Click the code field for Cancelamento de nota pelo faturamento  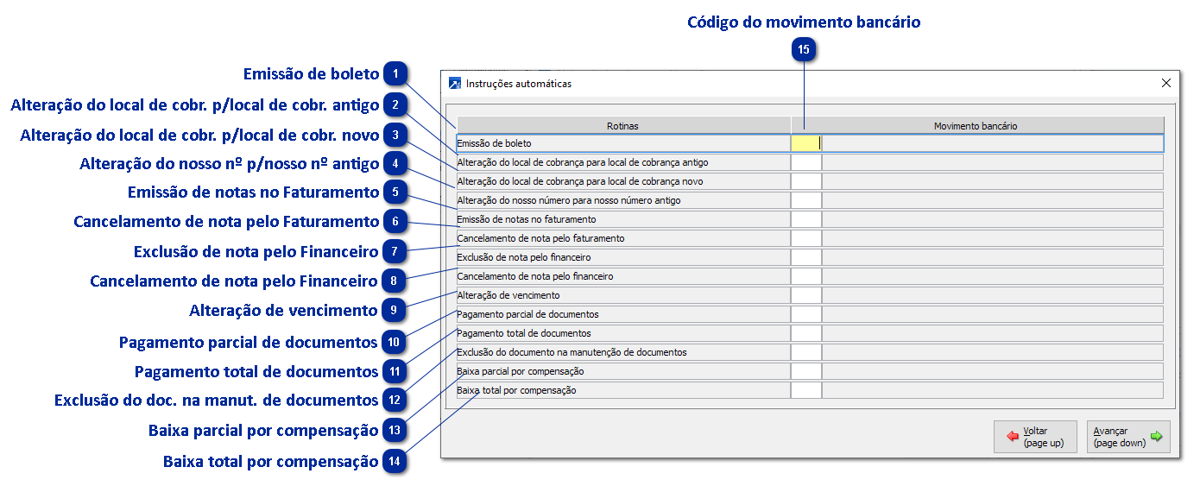806,238
